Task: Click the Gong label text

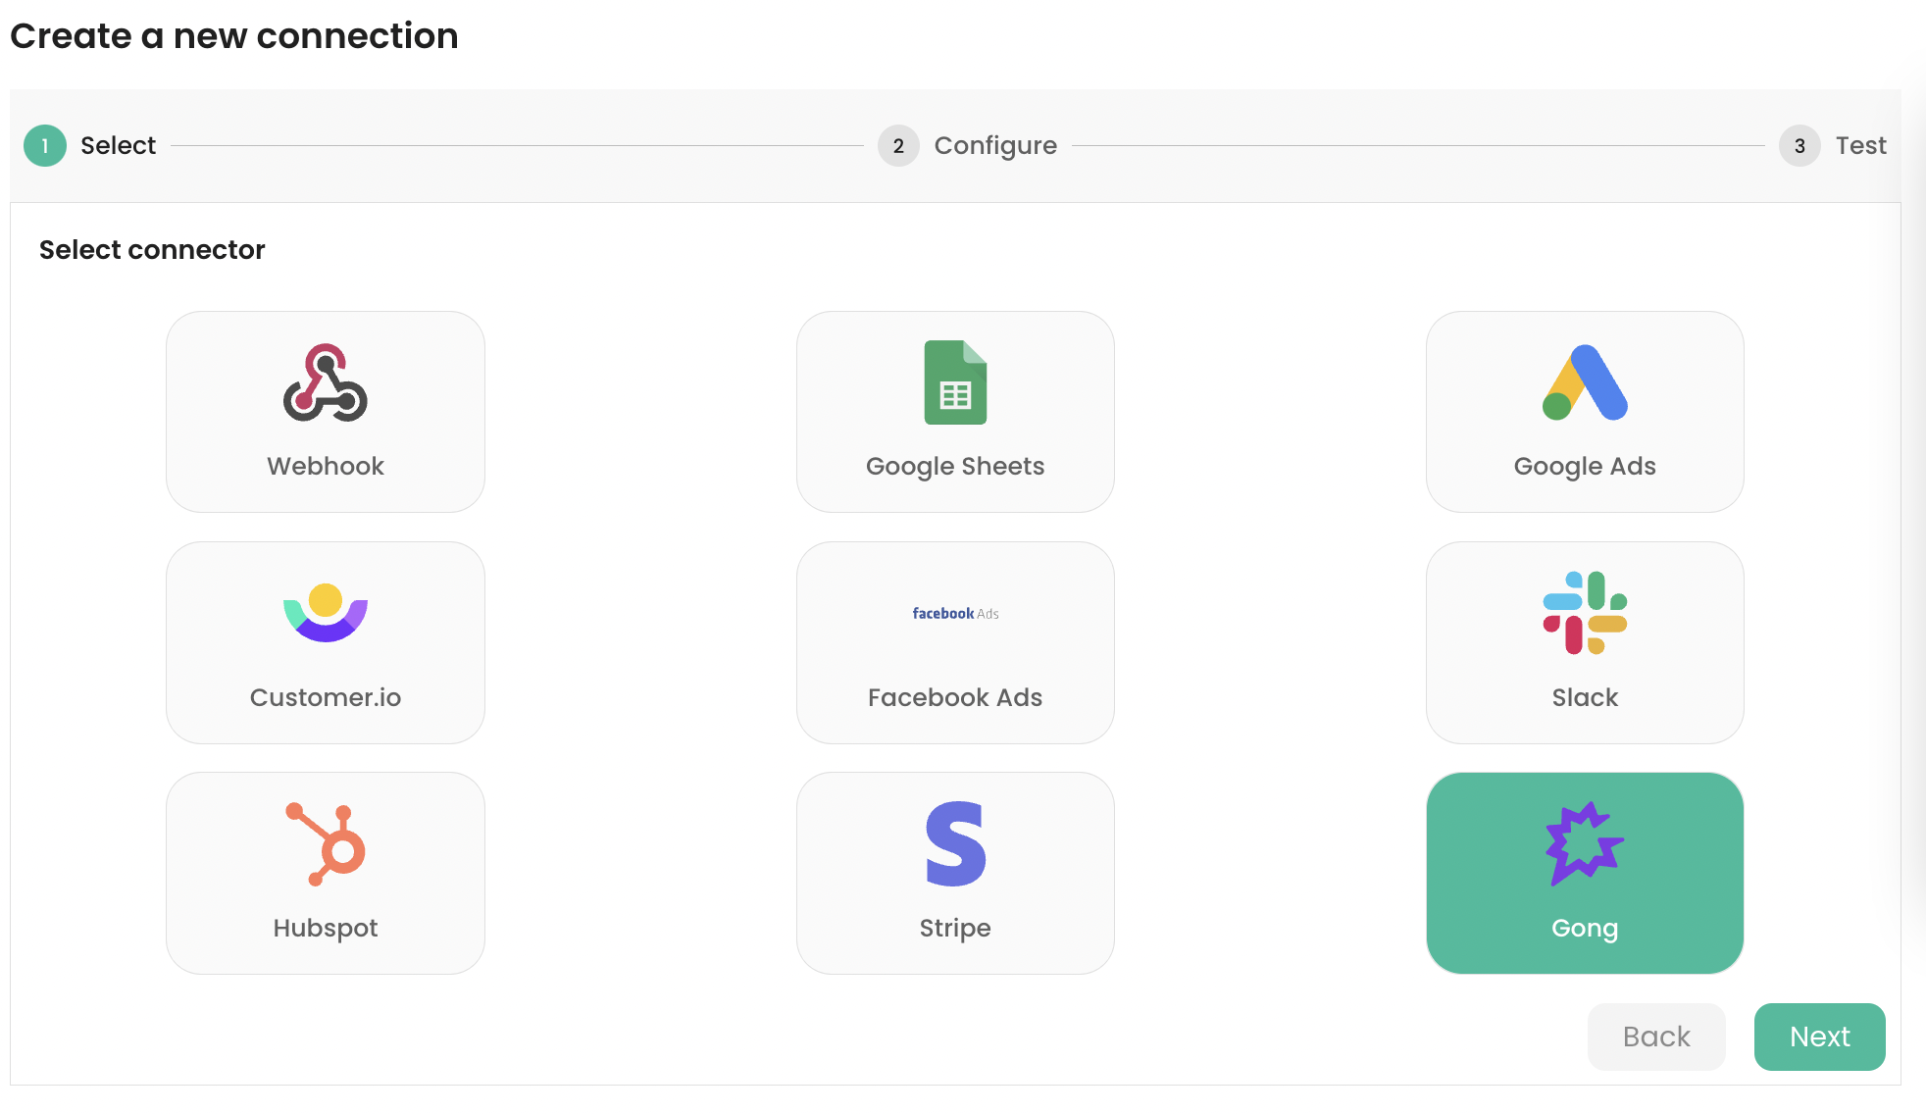Action: 1584,928
